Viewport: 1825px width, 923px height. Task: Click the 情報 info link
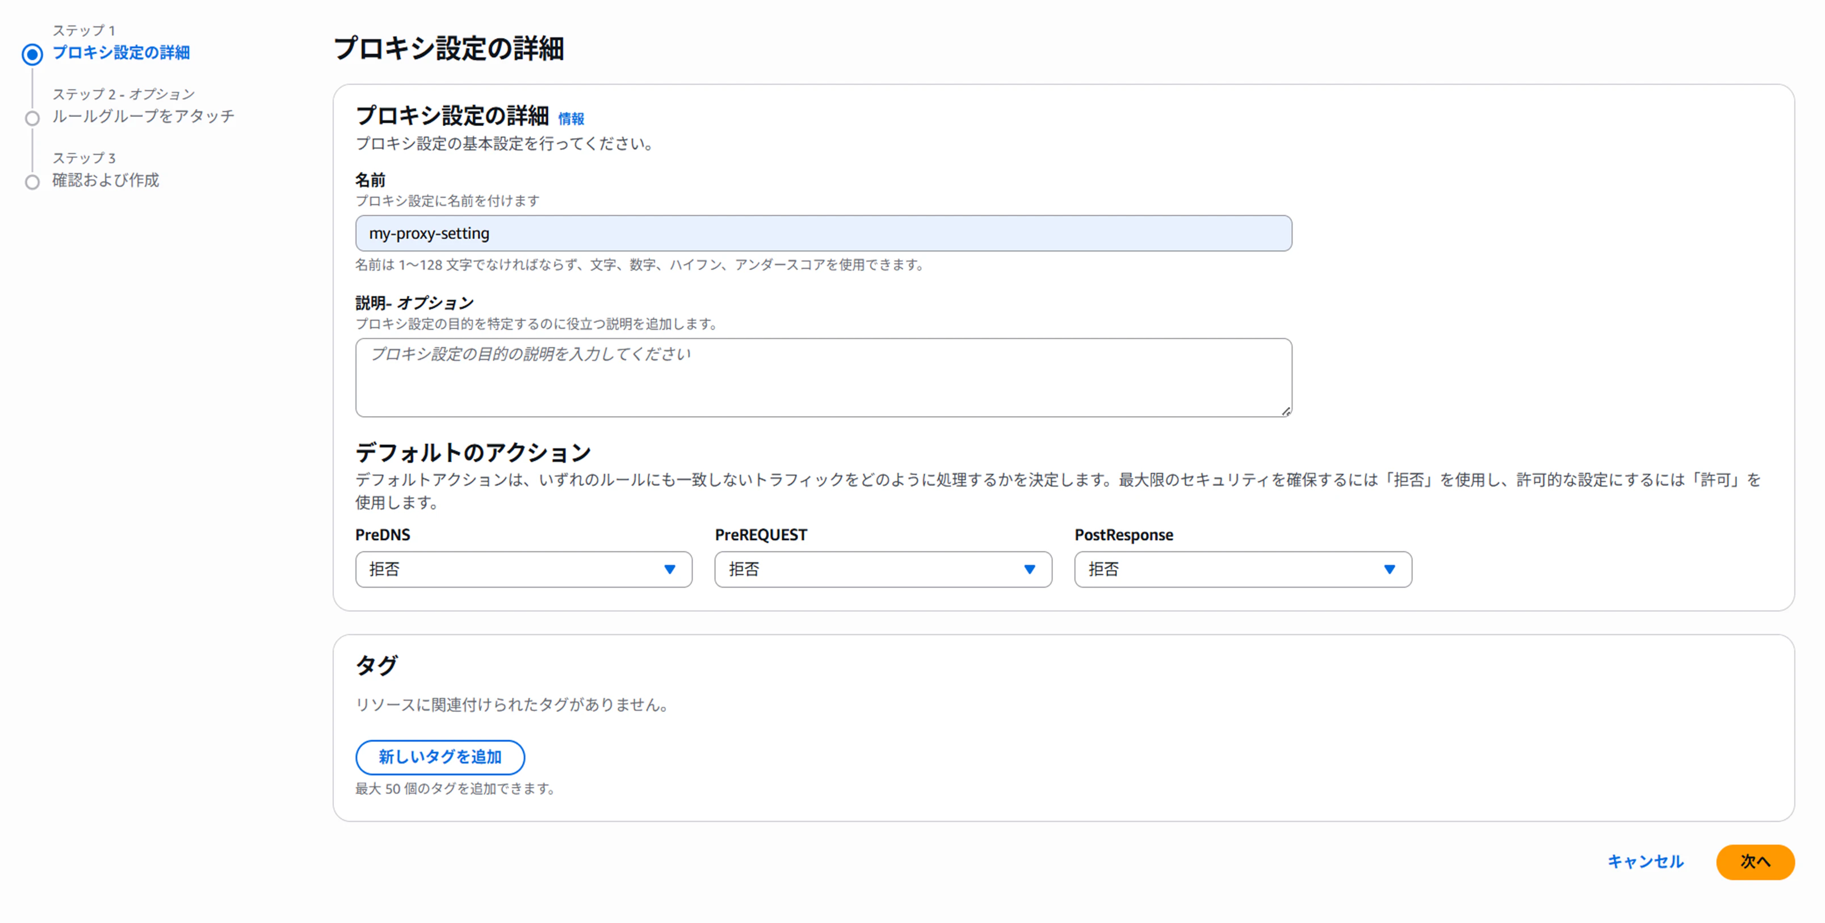pyautogui.click(x=570, y=118)
